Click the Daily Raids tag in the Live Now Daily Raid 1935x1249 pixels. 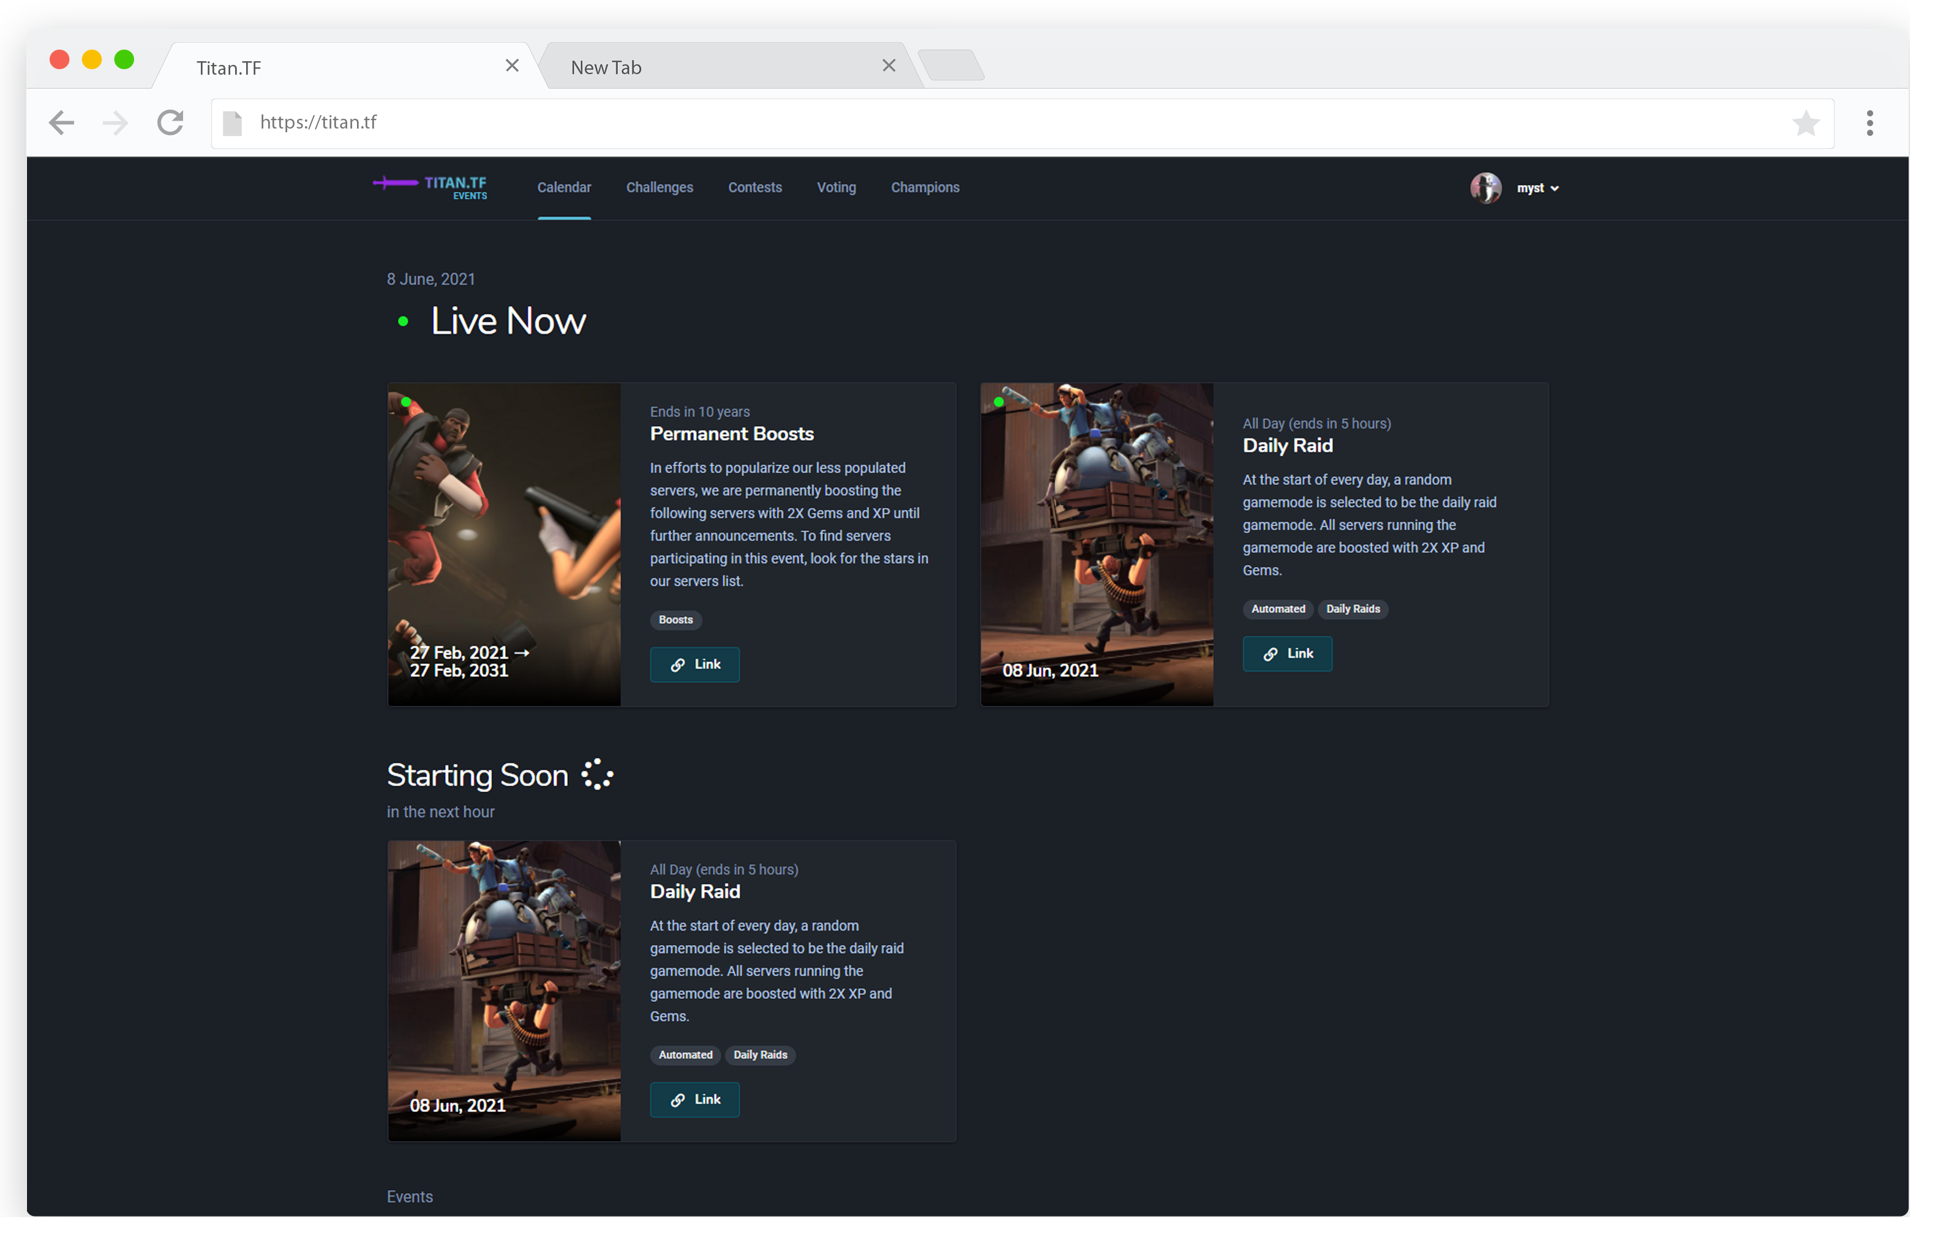[1353, 609]
